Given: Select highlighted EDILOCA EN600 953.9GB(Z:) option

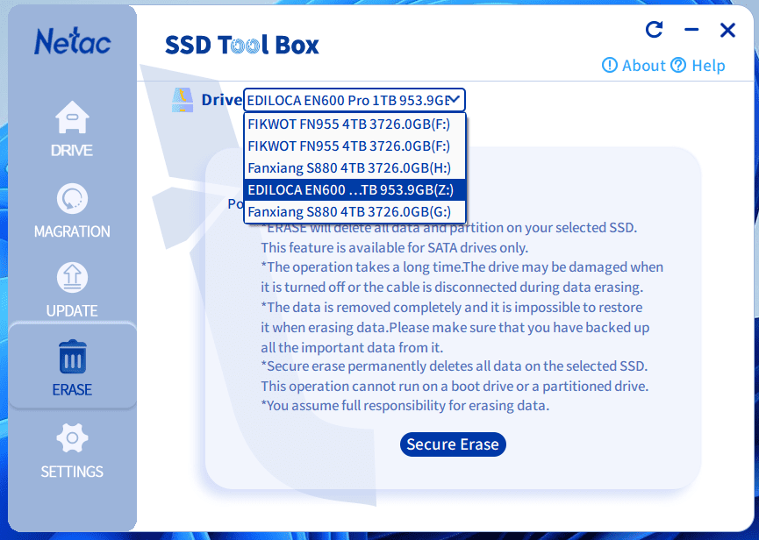Looking at the screenshot, I should pyautogui.click(x=354, y=189).
